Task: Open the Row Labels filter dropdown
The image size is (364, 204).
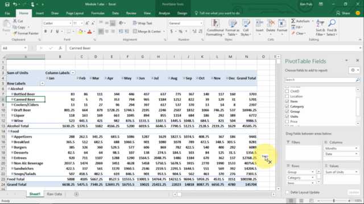Action: click(42, 83)
